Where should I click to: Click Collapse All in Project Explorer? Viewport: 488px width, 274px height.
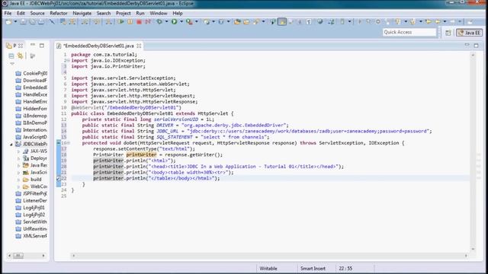coord(11,56)
